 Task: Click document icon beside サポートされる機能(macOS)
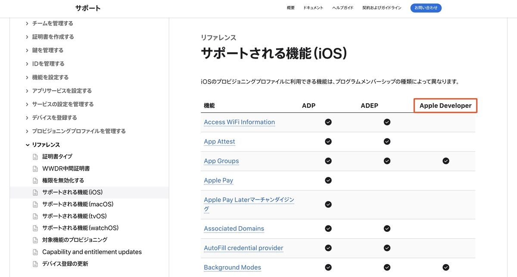pos(35,204)
